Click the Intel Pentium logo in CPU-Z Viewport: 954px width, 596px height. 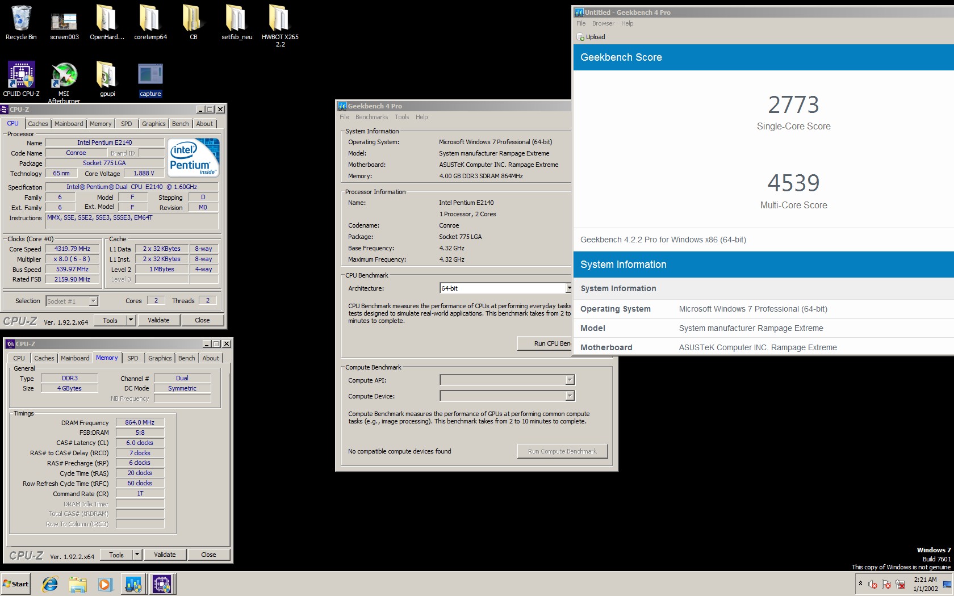[194, 158]
